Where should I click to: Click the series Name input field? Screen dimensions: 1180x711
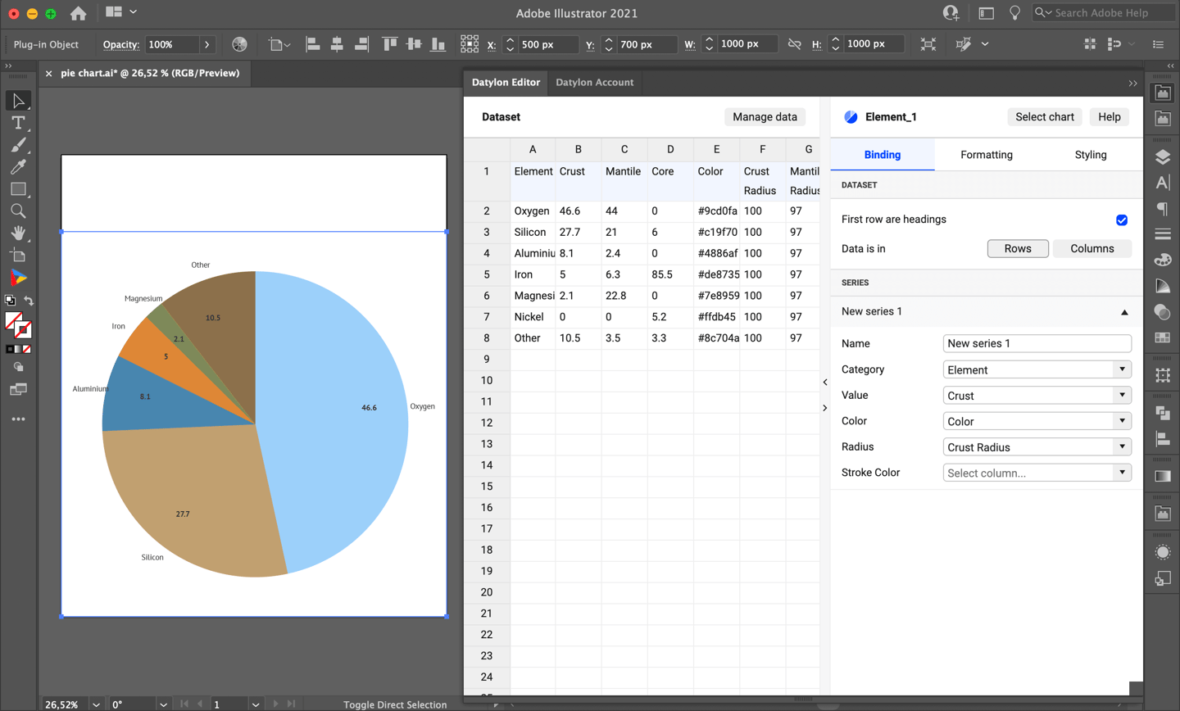tap(1037, 343)
